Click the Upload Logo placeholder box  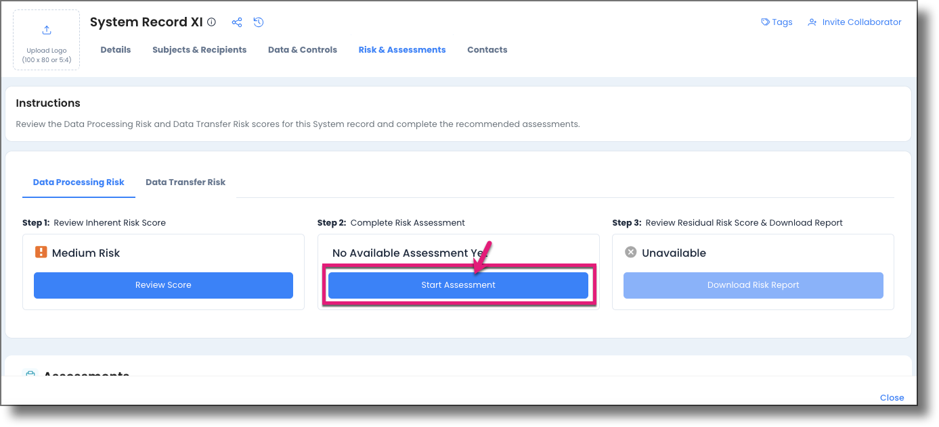(47, 40)
